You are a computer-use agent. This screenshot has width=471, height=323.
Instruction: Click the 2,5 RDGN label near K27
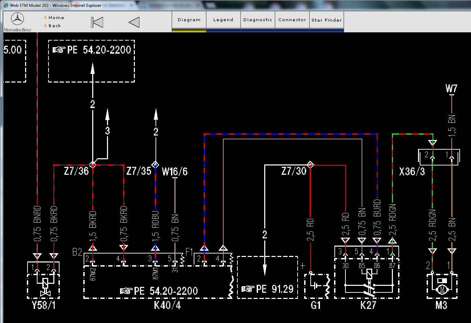tap(393, 219)
